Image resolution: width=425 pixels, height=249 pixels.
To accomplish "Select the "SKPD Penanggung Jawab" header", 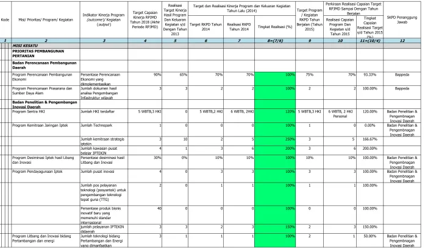I will (x=402, y=19).
